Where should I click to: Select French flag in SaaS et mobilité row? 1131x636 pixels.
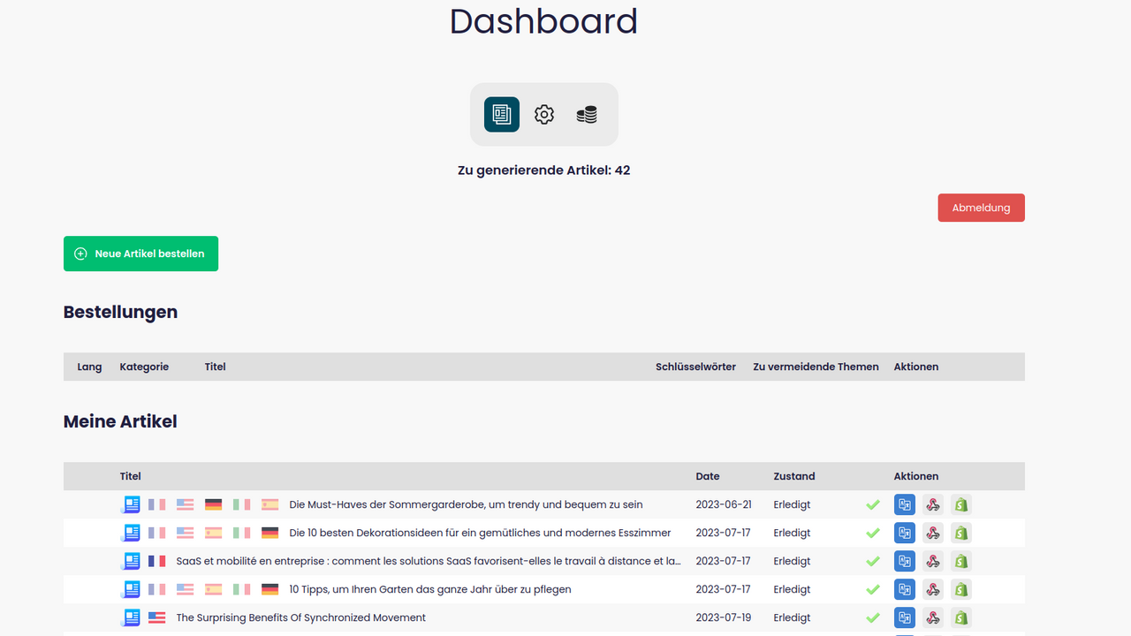(156, 561)
